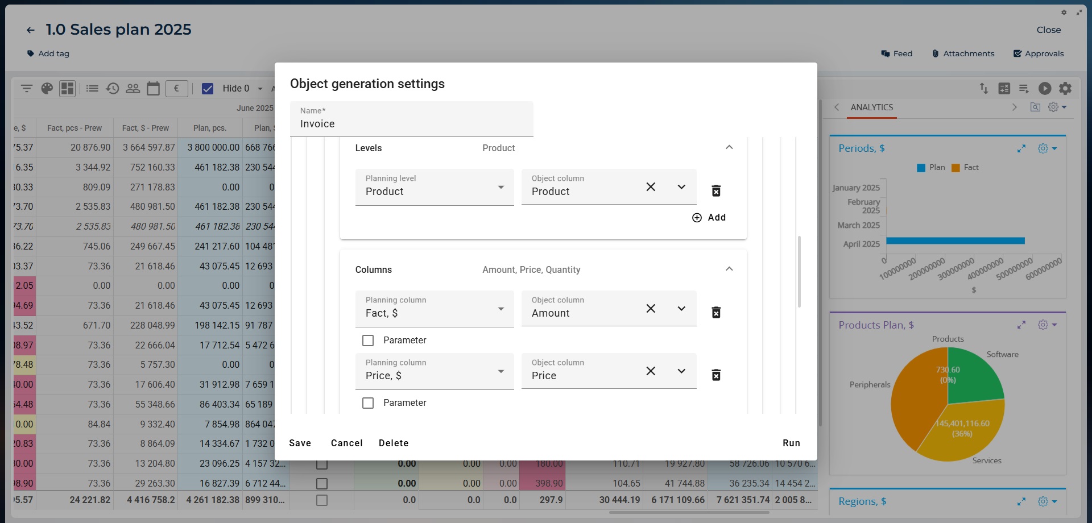Click the analytics snapshot search icon
Screen dimensions: 1092x523
[x=1035, y=107]
